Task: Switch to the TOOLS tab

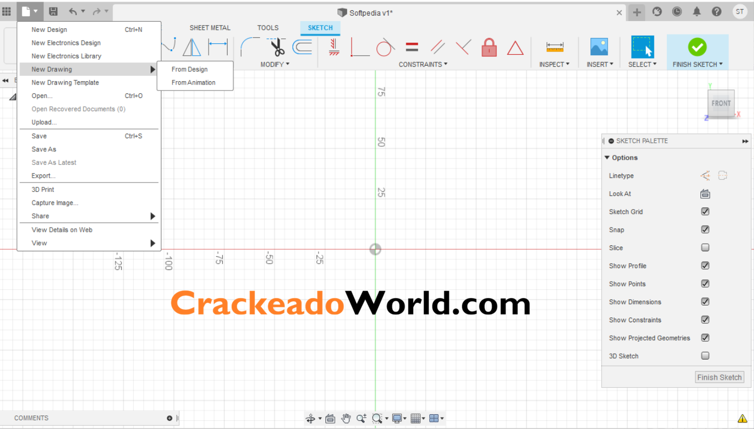Action: (x=268, y=28)
